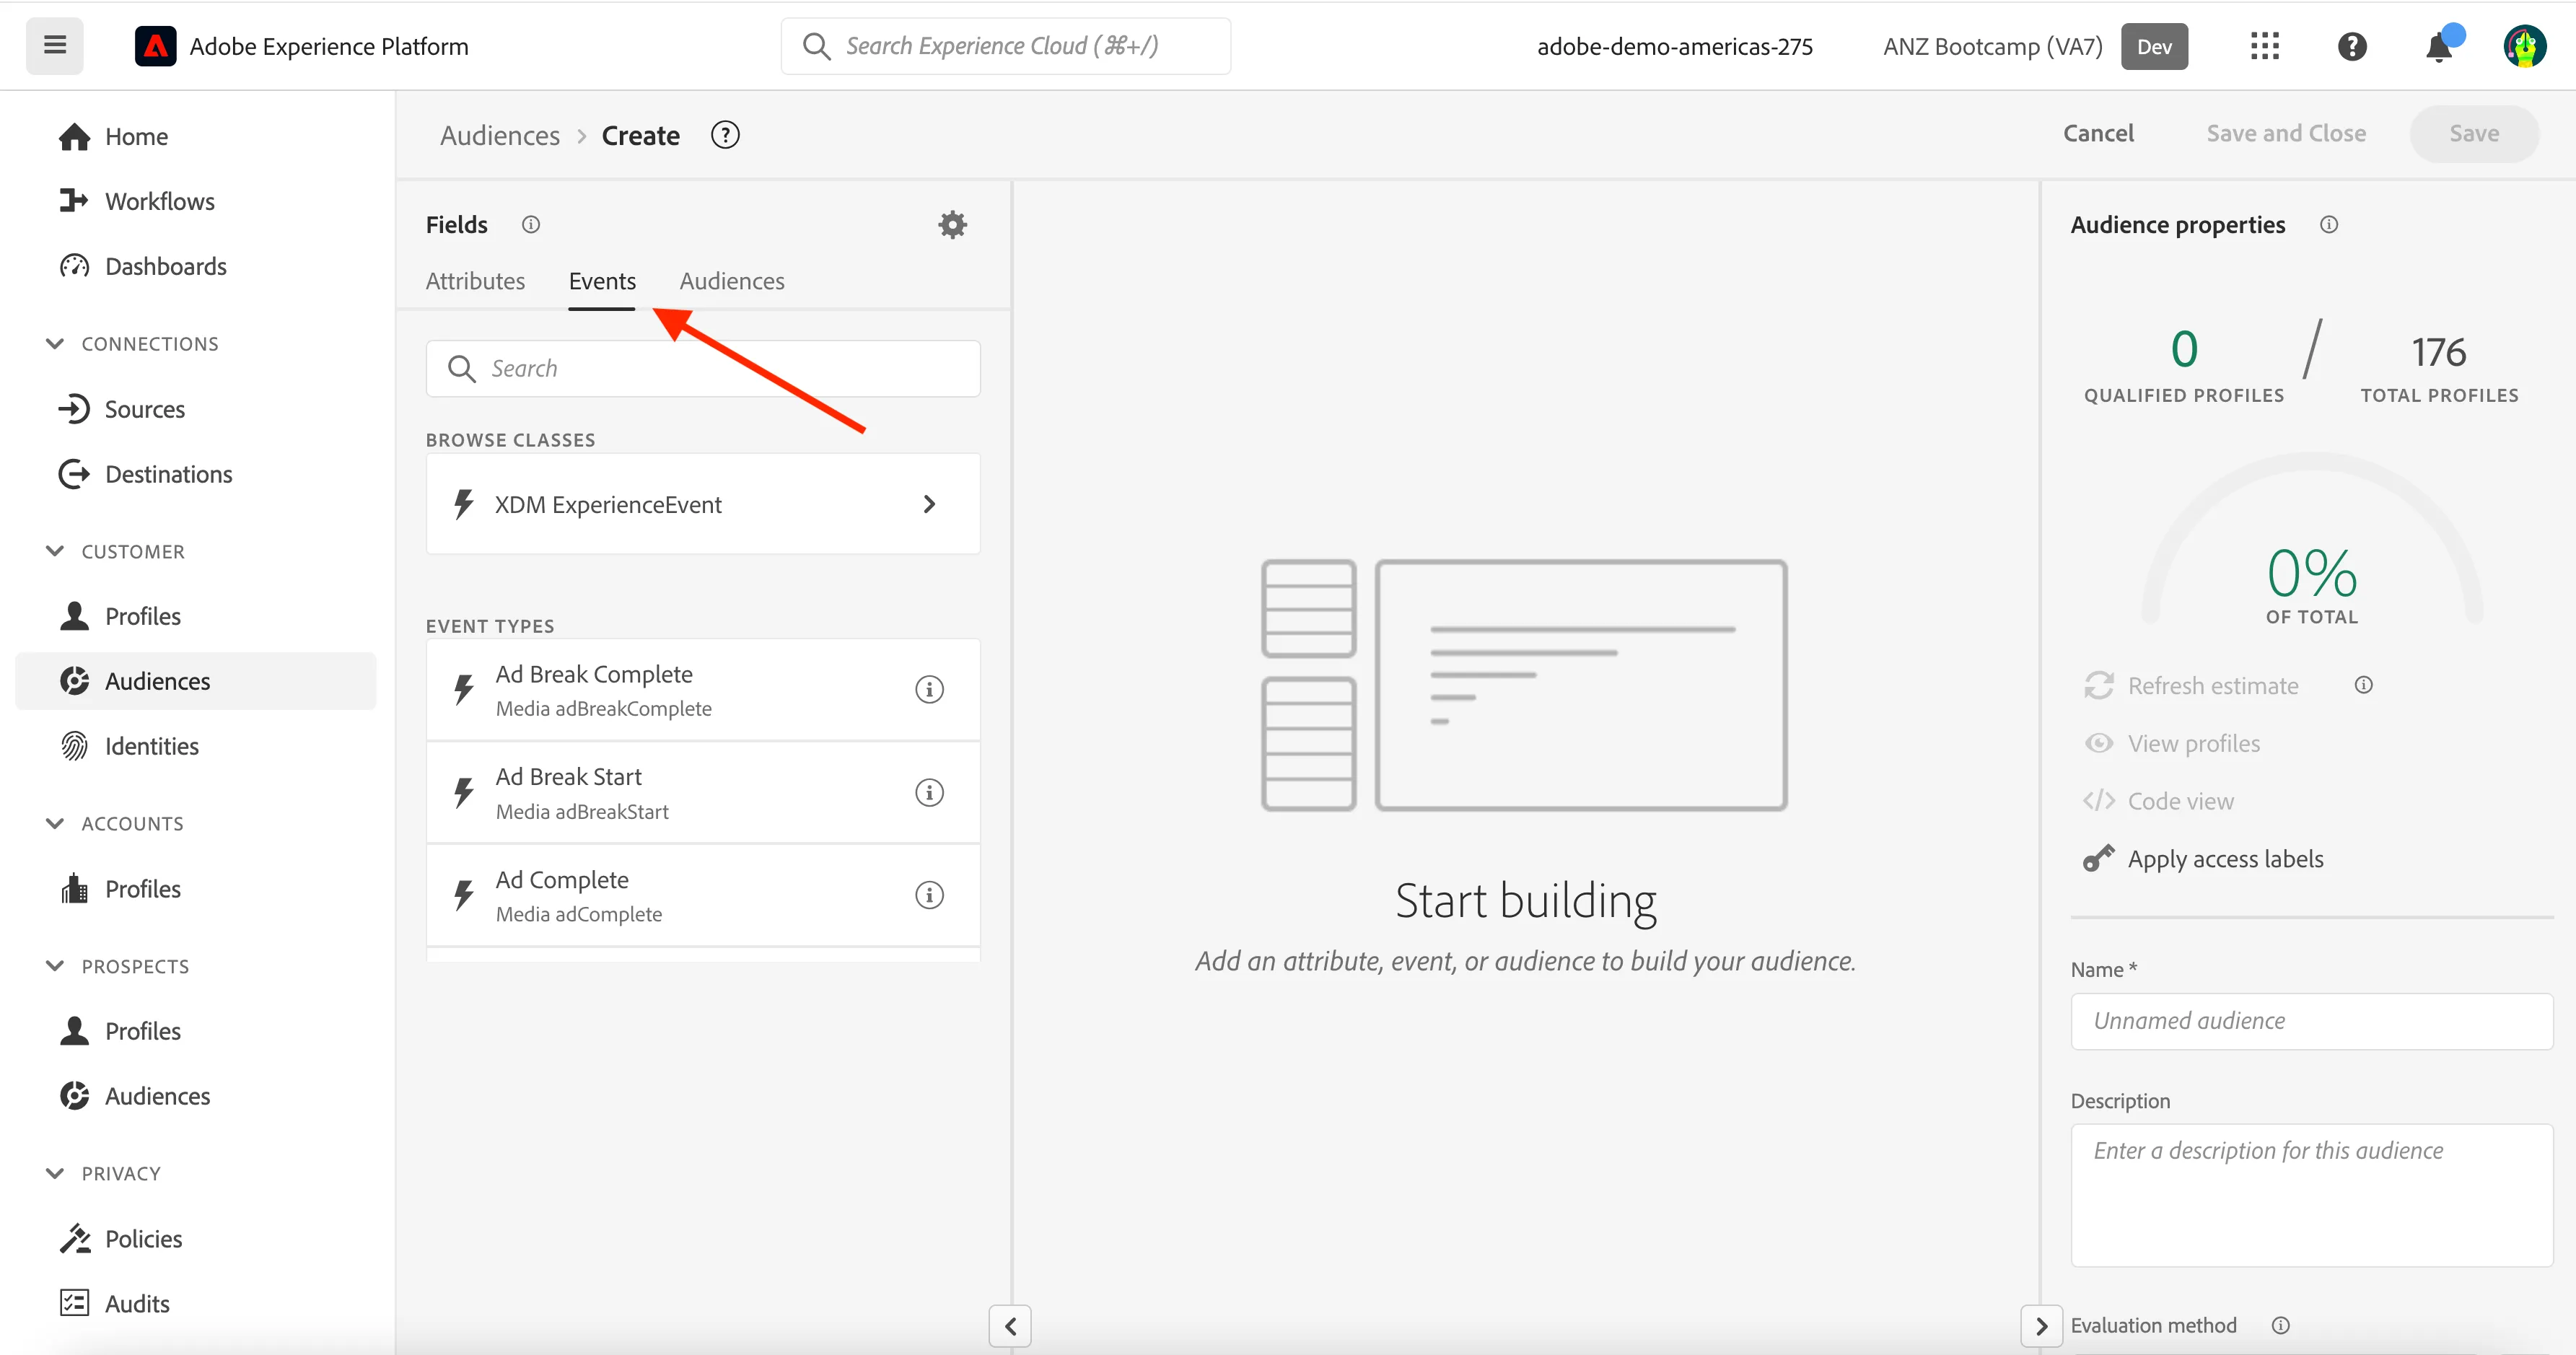Click the Cancel button
Viewport: 2576px width, 1355px height.
(2098, 134)
